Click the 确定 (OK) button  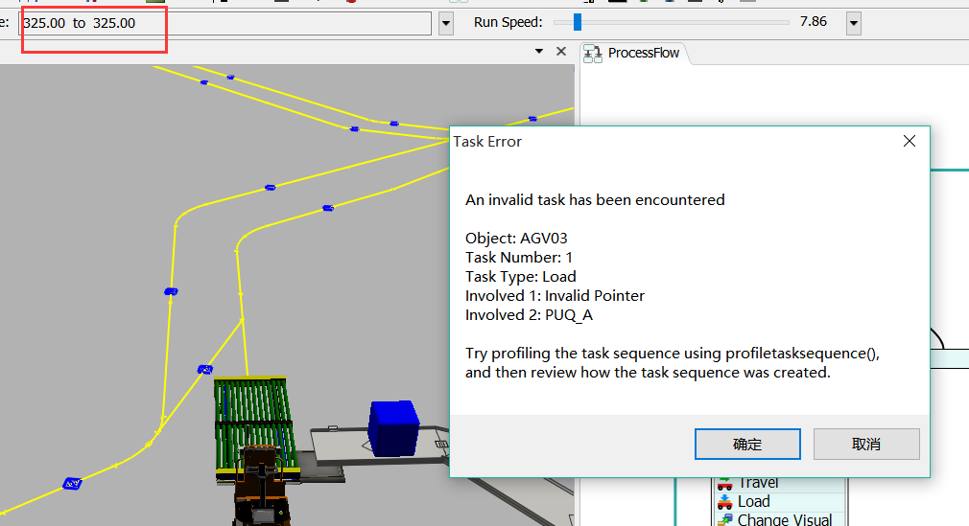(747, 444)
